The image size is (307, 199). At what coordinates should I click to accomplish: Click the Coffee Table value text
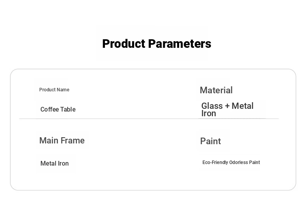(x=58, y=110)
